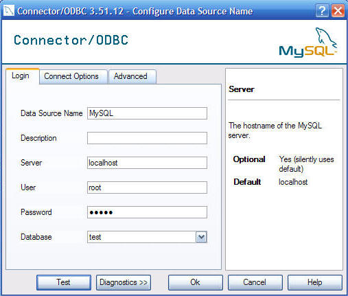Click the Data Source Name label
This screenshot has width=348, height=296.
pos(51,113)
